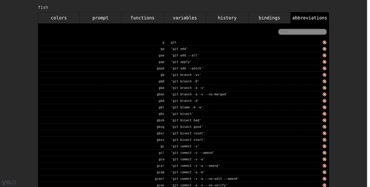Select the 'gbsr' abbreviation name
The width and height of the screenshot is (370, 187).
(161, 133)
